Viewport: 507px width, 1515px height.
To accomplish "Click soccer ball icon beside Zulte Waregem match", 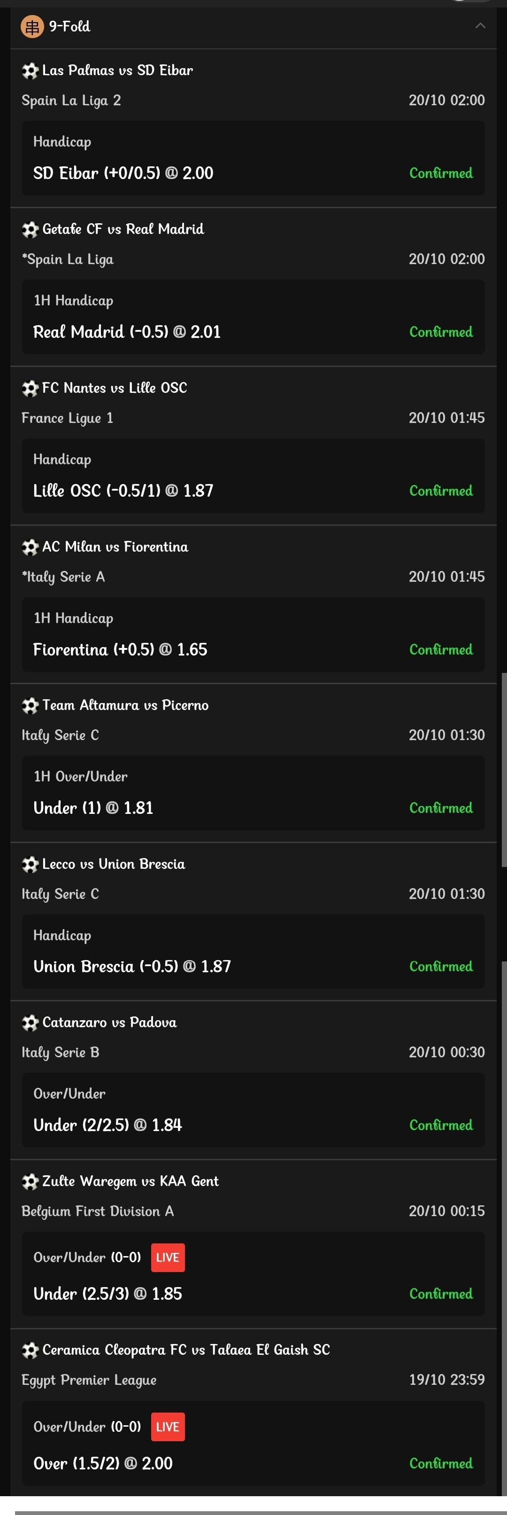I will click(x=30, y=1182).
